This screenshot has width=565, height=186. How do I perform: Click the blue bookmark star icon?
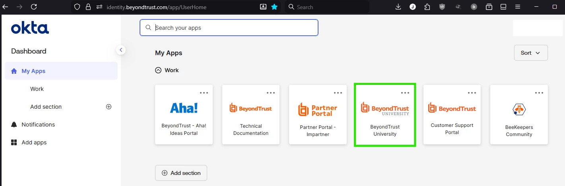pyautogui.click(x=274, y=7)
